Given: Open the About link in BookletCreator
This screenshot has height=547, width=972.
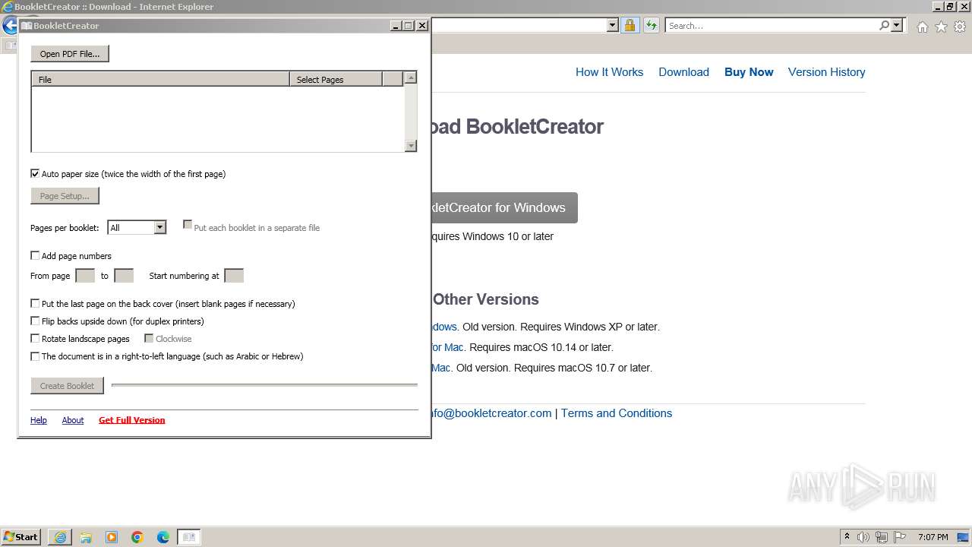Looking at the screenshot, I should click(73, 420).
